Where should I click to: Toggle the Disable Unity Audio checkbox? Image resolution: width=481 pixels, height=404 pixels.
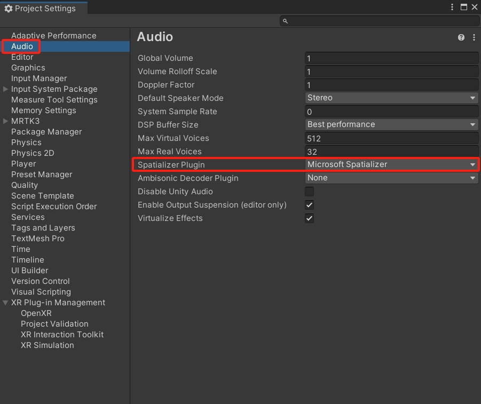point(309,192)
